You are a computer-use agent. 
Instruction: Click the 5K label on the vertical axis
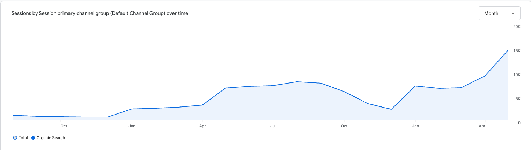(518, 99)
